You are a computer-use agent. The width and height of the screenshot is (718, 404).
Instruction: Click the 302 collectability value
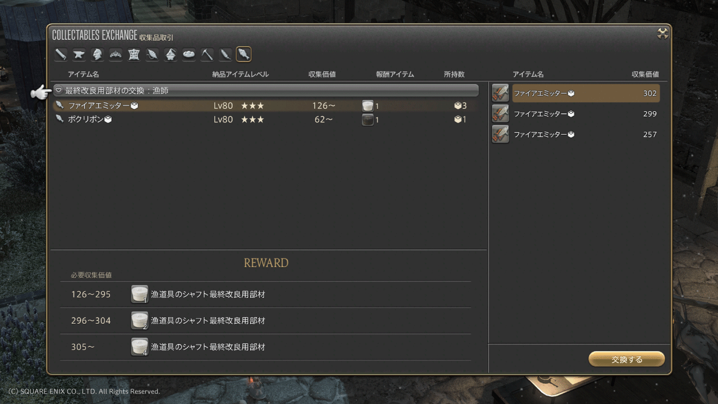650,94
